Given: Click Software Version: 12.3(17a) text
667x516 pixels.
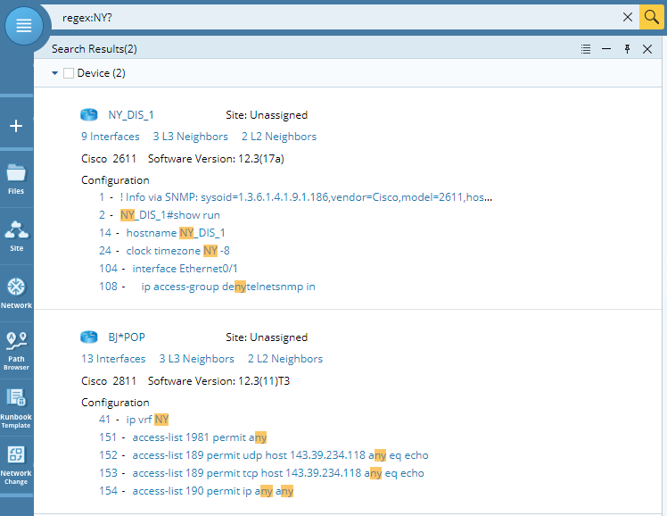Looking at the screenshot, I should [216, 159].
